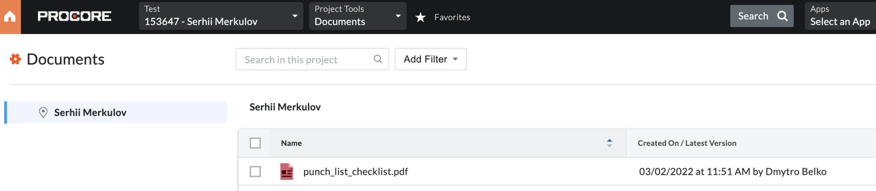Click the Procore logo
The width and height of the screenshot is (876, 191).
point(74,16)
